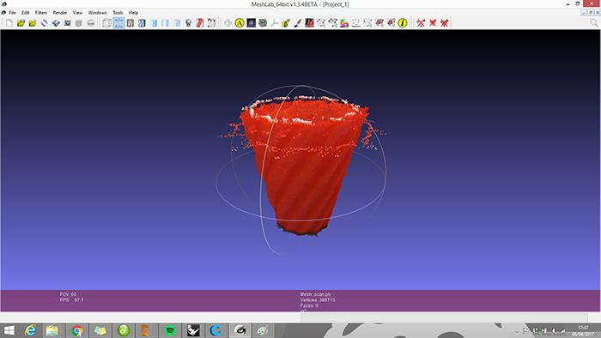Screen dimensions: 601x338
Task: Click the "Mesh: scan.ply" label
Action: click(x=316, y=294)
